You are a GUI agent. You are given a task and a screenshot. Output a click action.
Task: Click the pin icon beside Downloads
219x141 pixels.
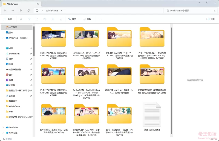click(31, 54)
